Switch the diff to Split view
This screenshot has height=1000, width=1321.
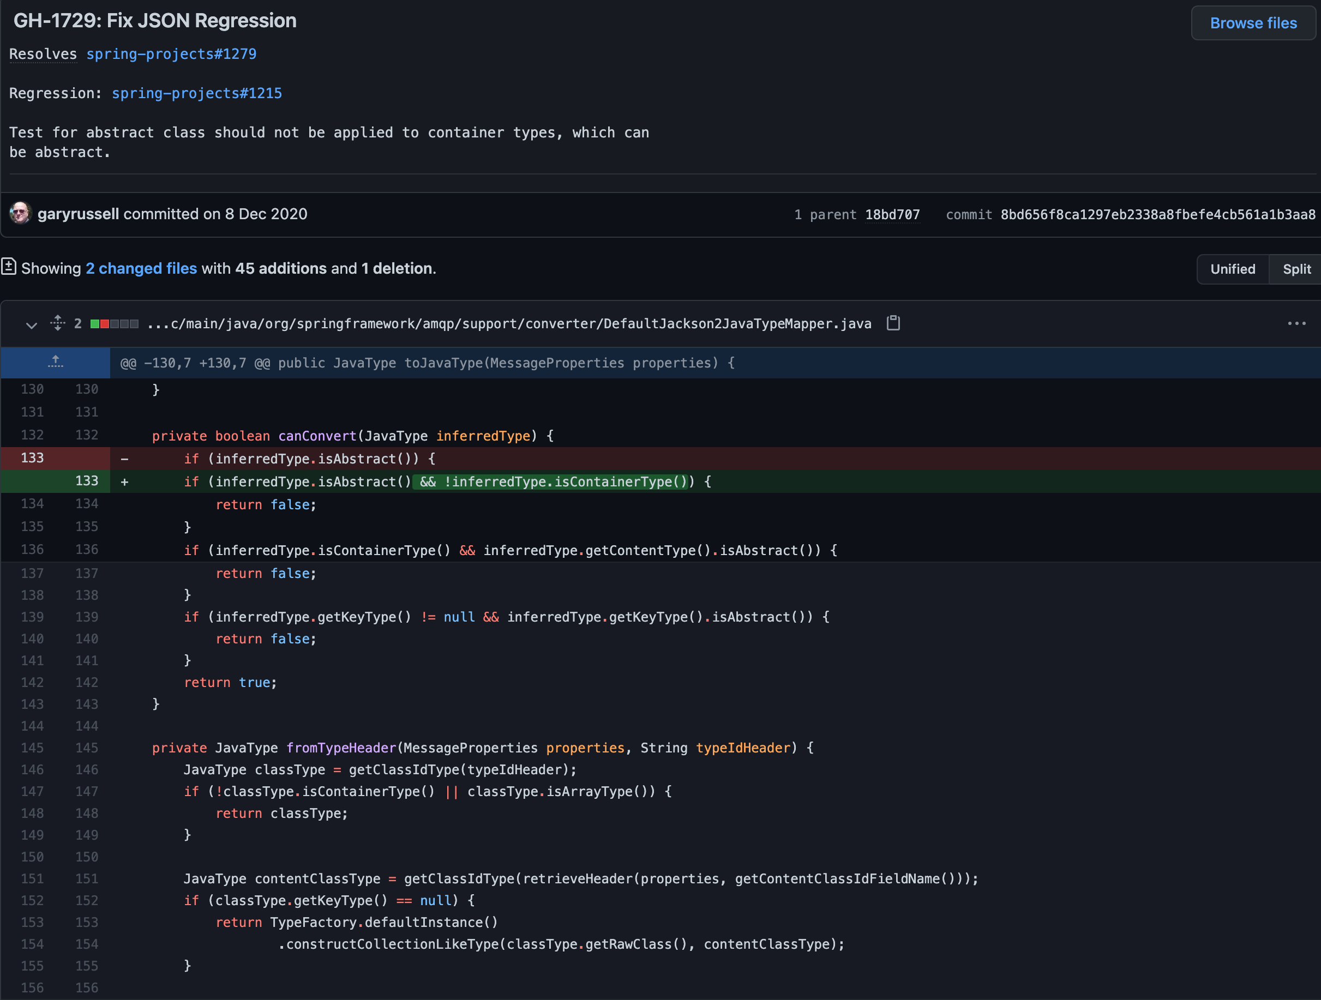coord(1296,269)
